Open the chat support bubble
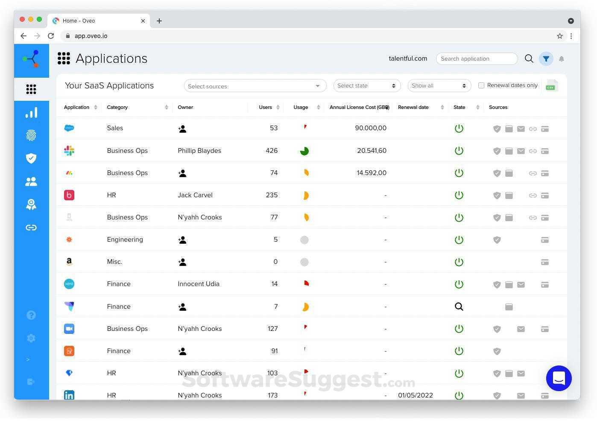Screen dimensions: 597x421 point(559,378)
